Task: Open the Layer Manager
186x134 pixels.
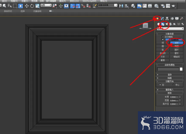Action: click(x=133, y=6)
